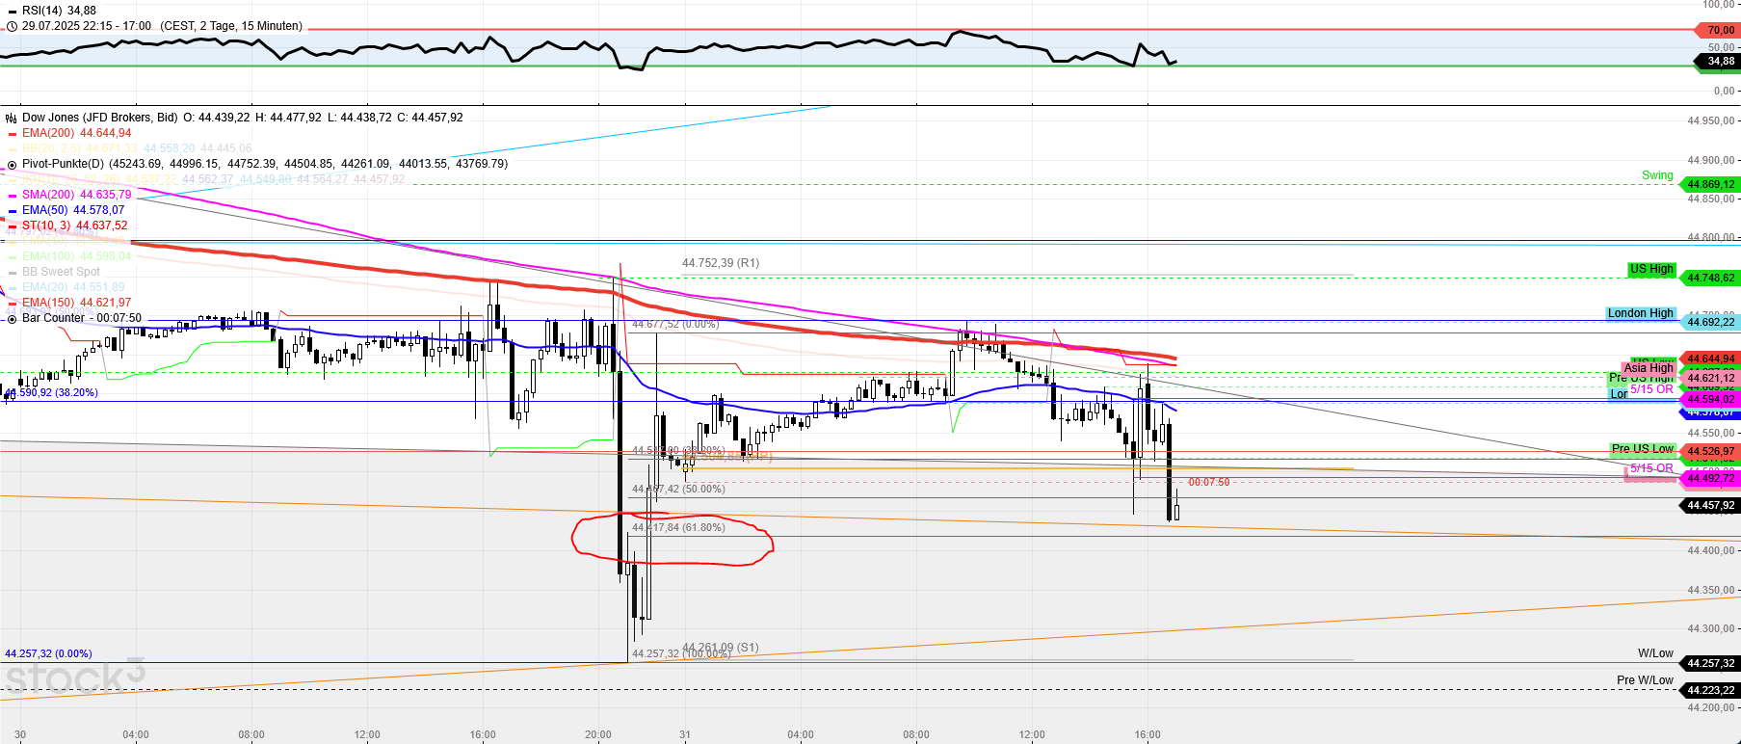
Task: Click the Pivot-Punkte(D) indicator icon
Action: (x=12, y=164)
